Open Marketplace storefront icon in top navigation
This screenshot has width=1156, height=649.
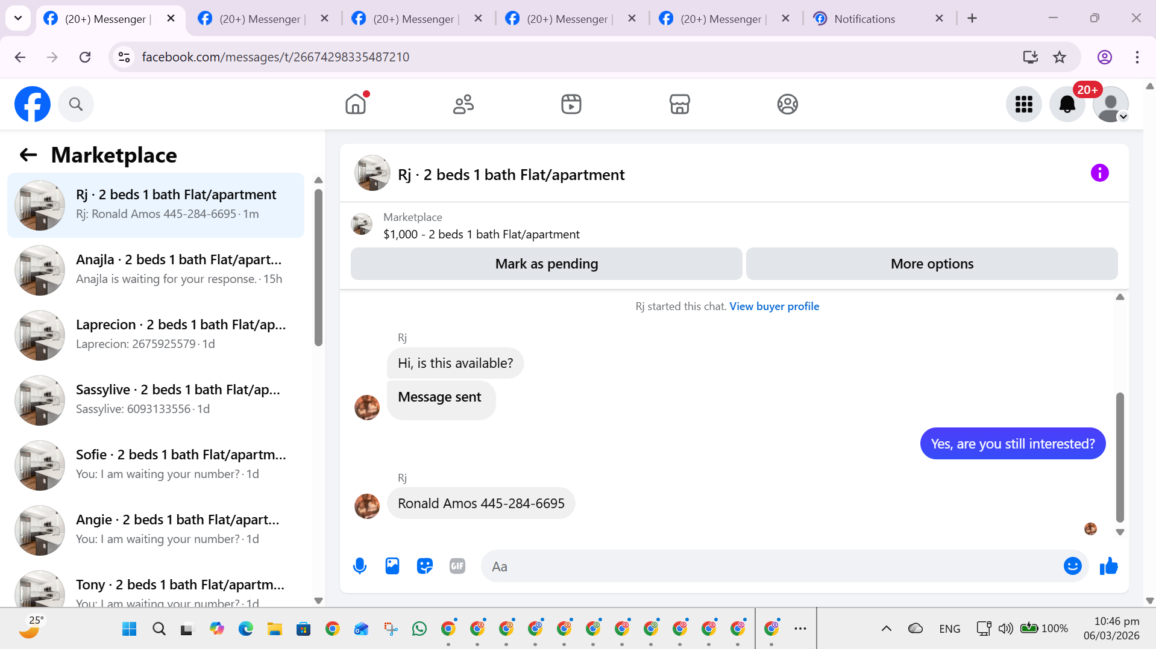point(679,104)
